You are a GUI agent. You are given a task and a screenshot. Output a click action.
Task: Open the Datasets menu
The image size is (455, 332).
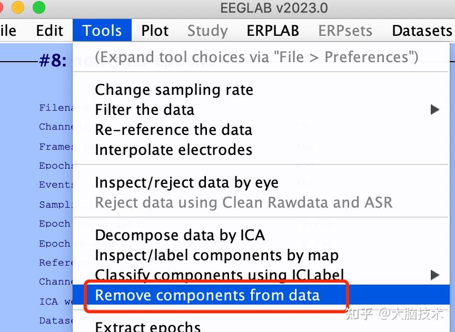pos(422,31)
